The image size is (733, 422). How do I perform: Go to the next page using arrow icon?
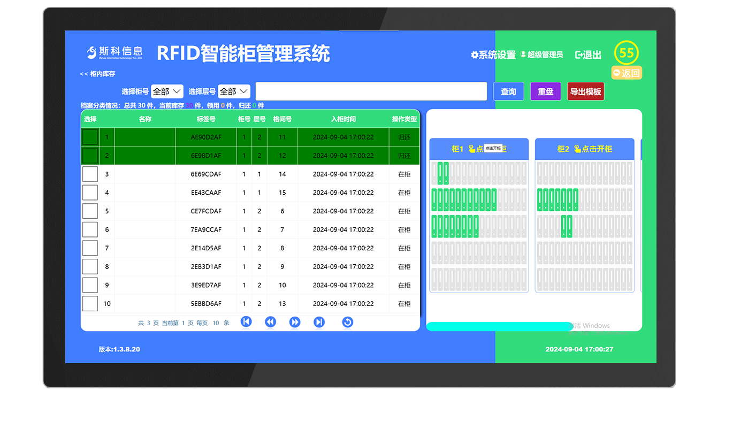tap(295, 321)
